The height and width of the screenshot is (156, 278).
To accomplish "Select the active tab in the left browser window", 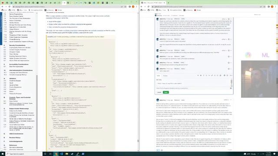I will click(64, 3).
